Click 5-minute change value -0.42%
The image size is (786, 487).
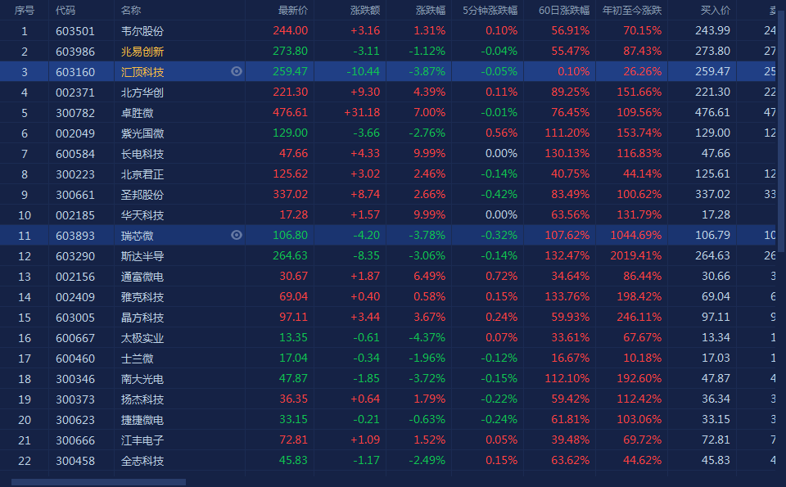(499, 194)
